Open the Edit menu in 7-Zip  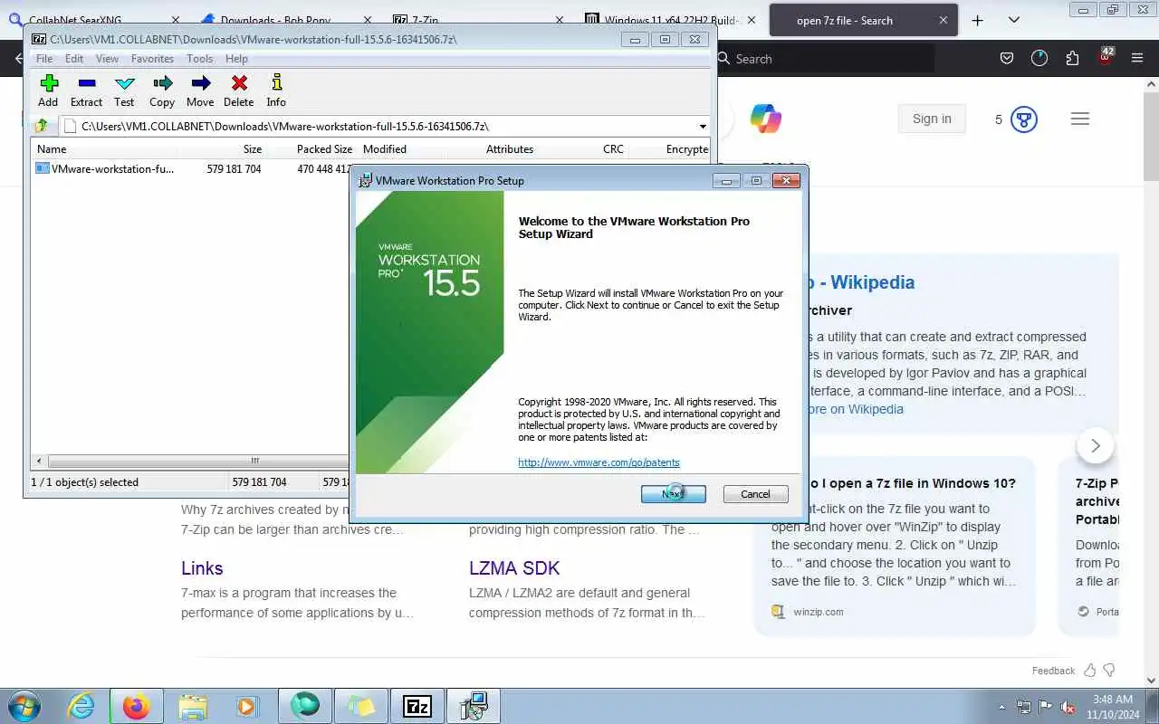coord(74,59)
